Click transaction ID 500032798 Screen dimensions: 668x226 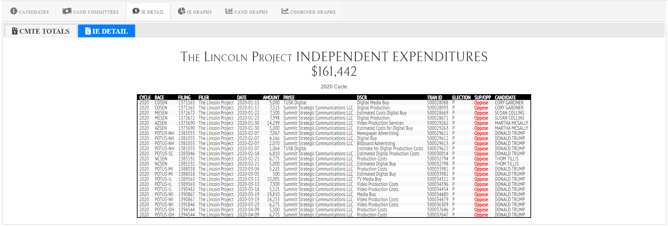point(438,164)
